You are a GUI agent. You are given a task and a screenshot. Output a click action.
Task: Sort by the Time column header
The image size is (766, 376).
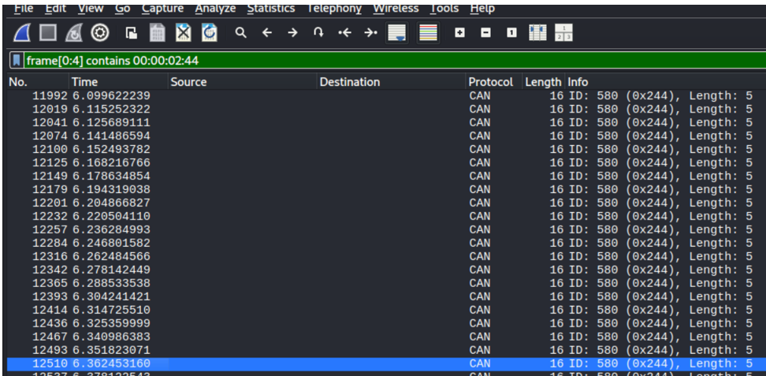[x=85, y=82]
